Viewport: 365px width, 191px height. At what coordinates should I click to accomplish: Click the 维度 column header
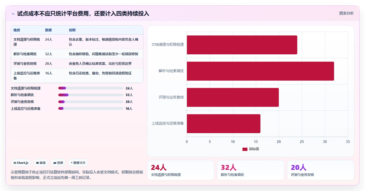(x=17, y=30)
